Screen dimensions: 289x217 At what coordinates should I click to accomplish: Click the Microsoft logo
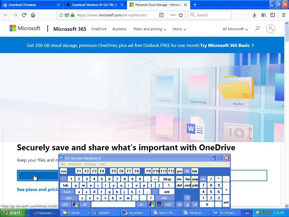pyautogui.click(x=25, y=28)
